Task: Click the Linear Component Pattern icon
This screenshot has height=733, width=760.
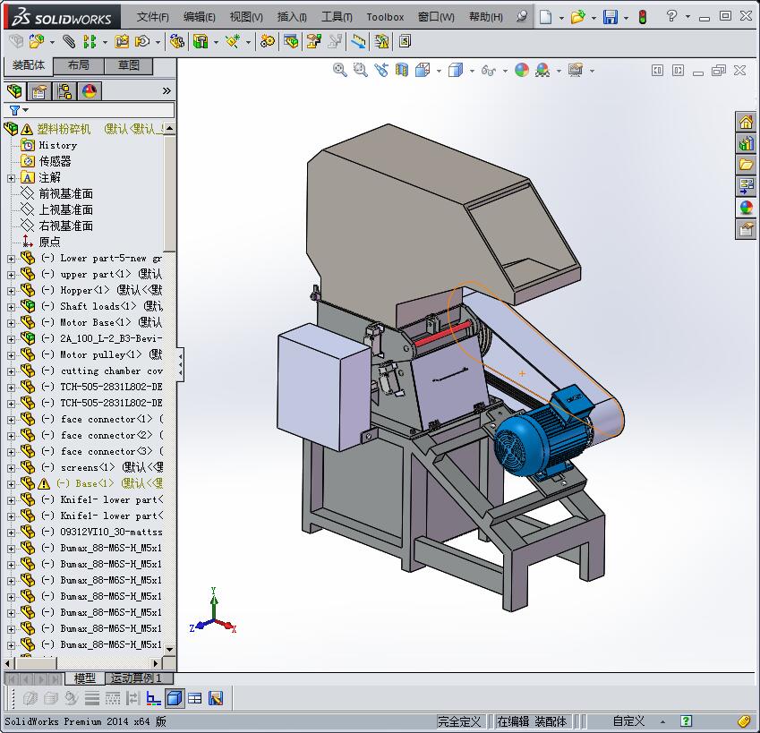Action: click(90, 42)
